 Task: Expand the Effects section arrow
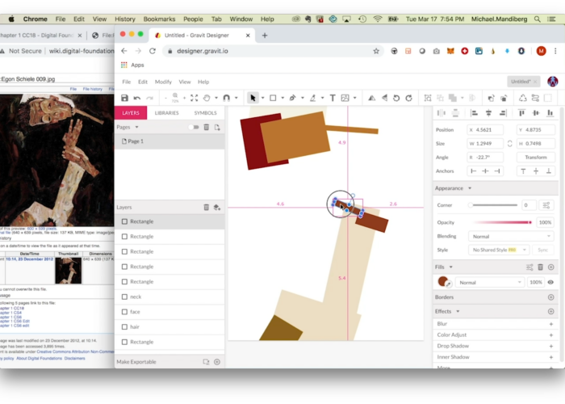(458, 311)
